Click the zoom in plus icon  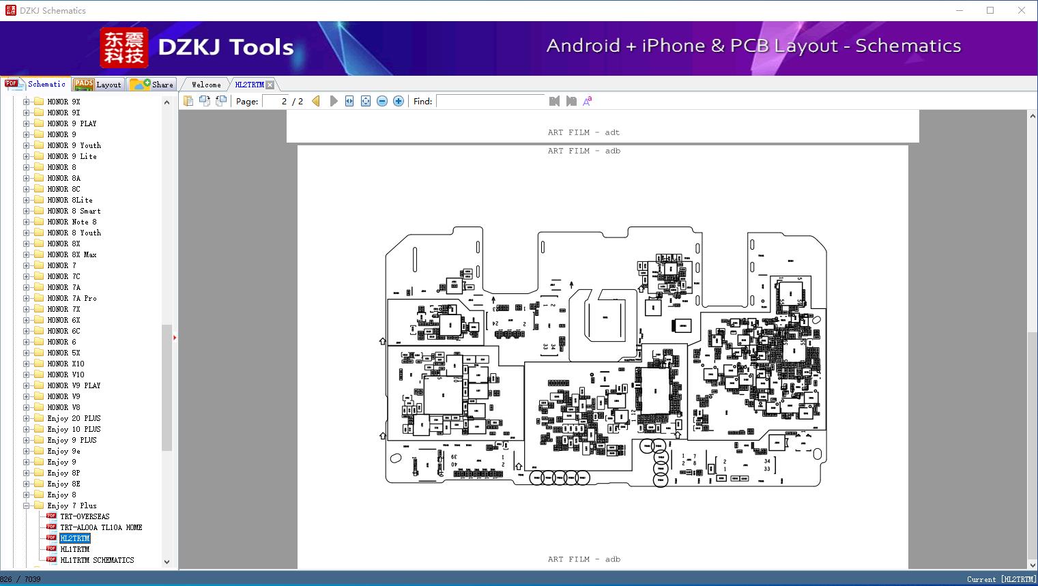(x=399, y=101)
